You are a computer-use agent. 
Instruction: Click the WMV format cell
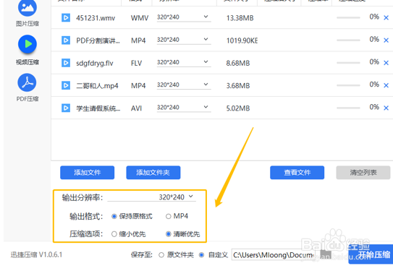click(x=140, y=18)
